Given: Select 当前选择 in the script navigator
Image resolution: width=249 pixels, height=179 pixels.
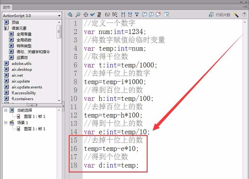Looking at the screenshot, I should click(x=25, y=110).
